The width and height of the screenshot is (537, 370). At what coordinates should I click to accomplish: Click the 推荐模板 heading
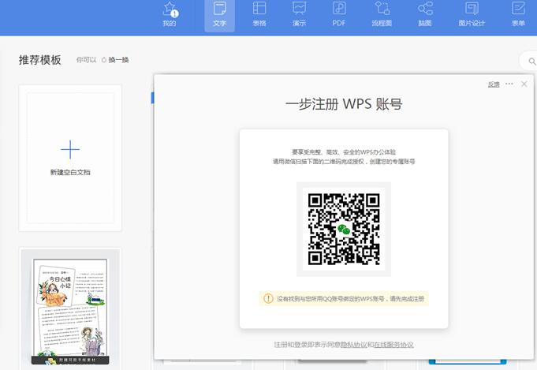(40, 60)
